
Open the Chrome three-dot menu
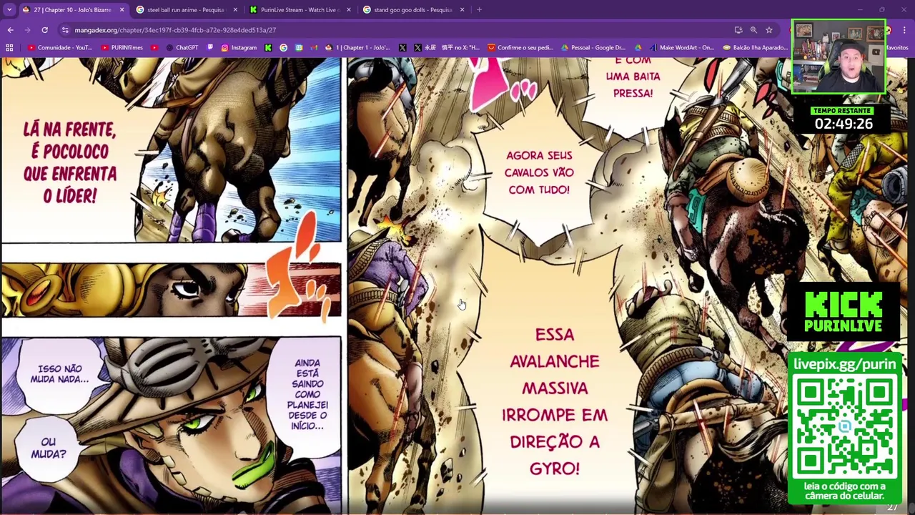tap(904, 30)
